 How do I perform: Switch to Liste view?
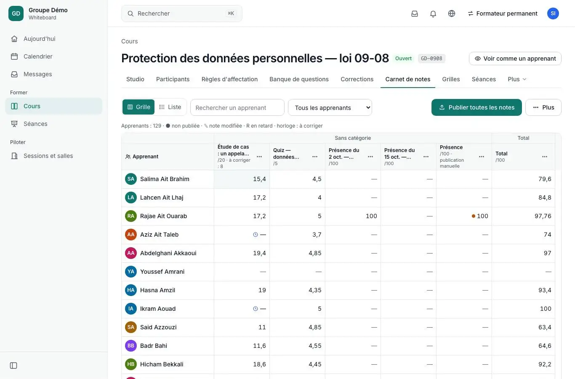(170, 107)
